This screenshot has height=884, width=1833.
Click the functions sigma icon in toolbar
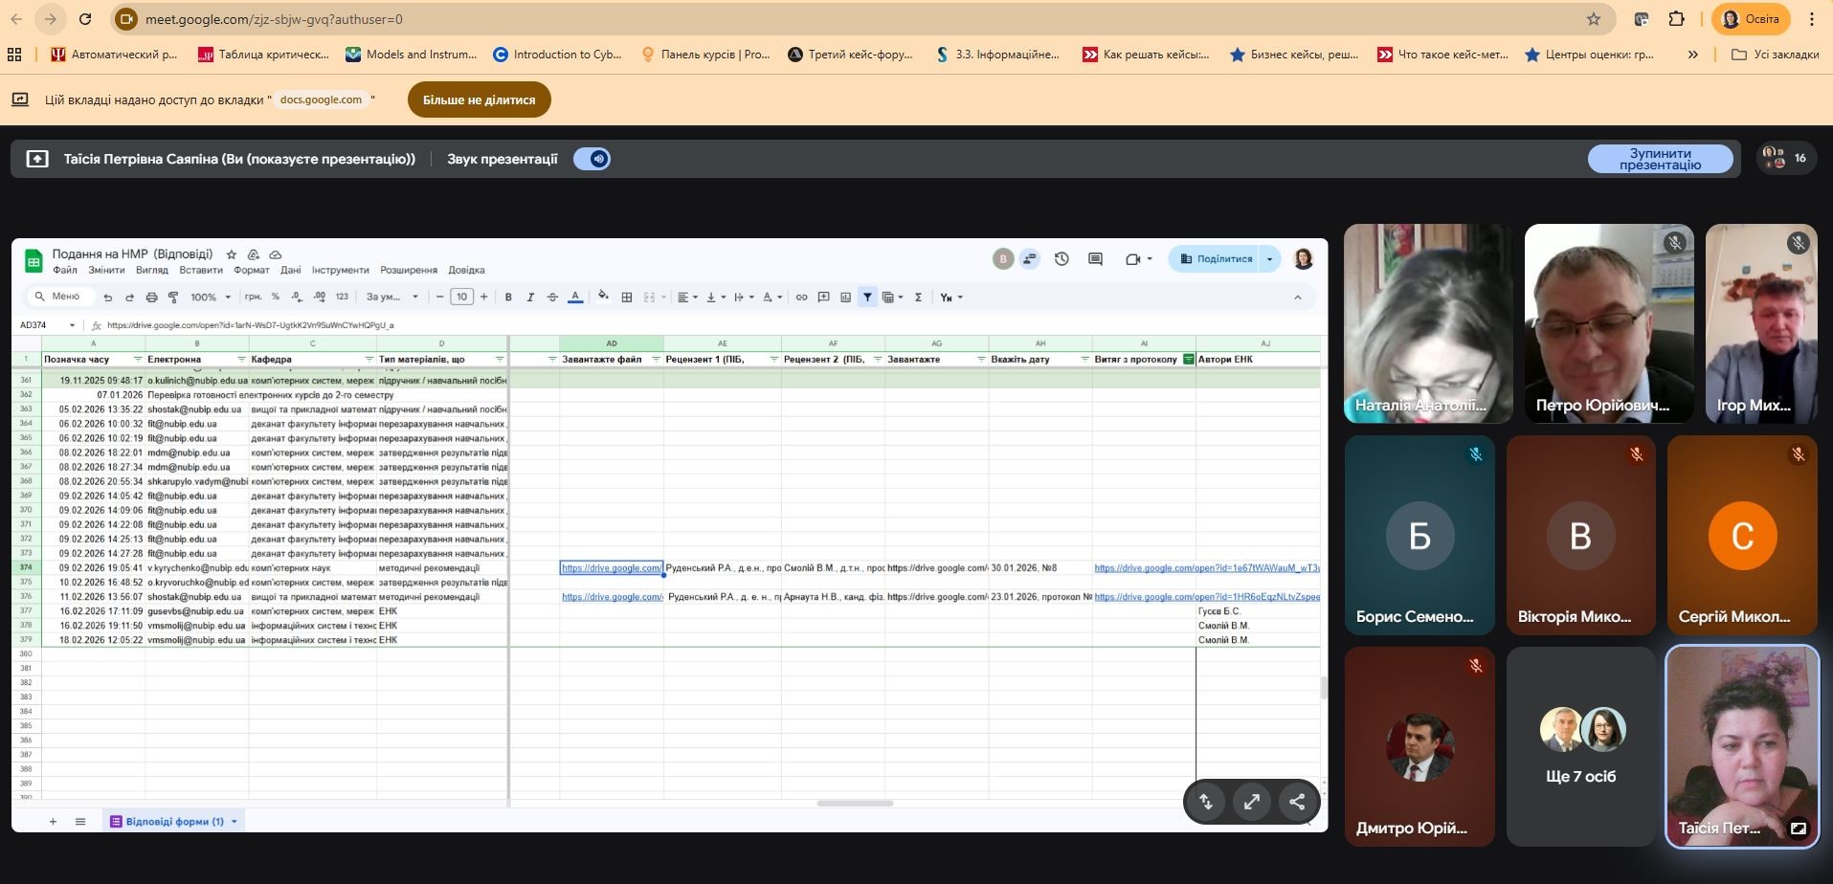[x=918, y=298]
